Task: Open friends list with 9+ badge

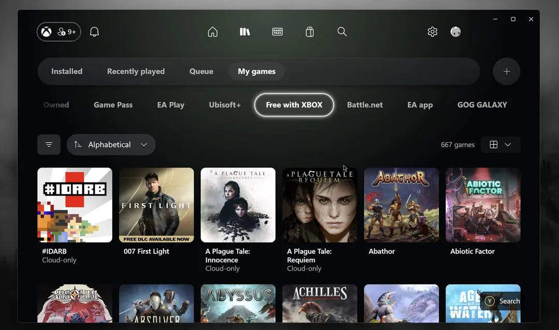Action: [67, 32]
